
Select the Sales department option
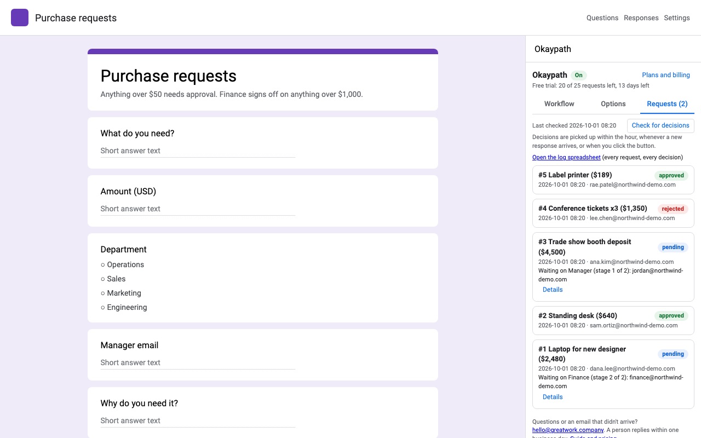coord(113,279)
